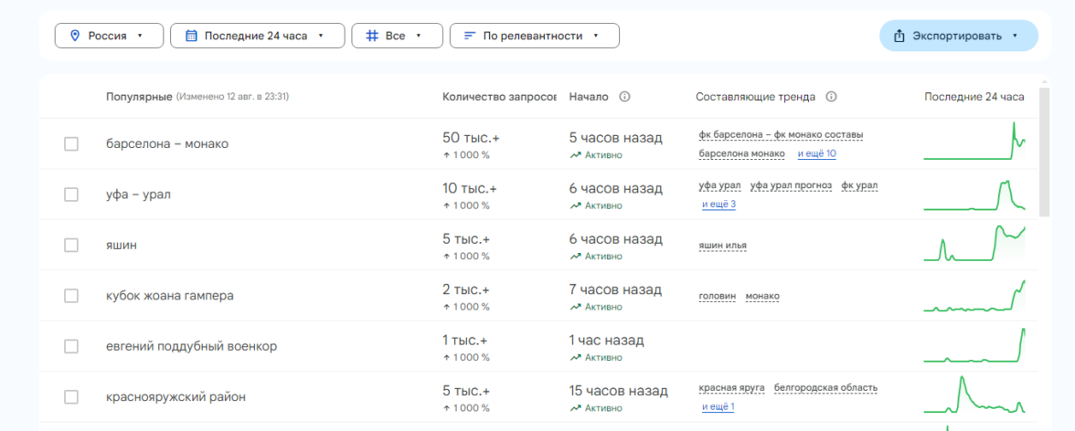Click info icon beside Составляющие тренда

click(832, 97)
